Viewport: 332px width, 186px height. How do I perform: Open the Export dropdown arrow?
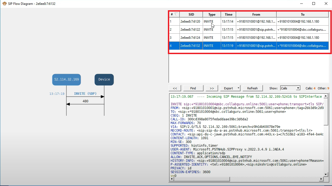point(238,88)
